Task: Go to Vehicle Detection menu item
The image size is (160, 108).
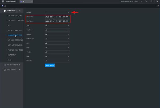Action: (15, 40)
